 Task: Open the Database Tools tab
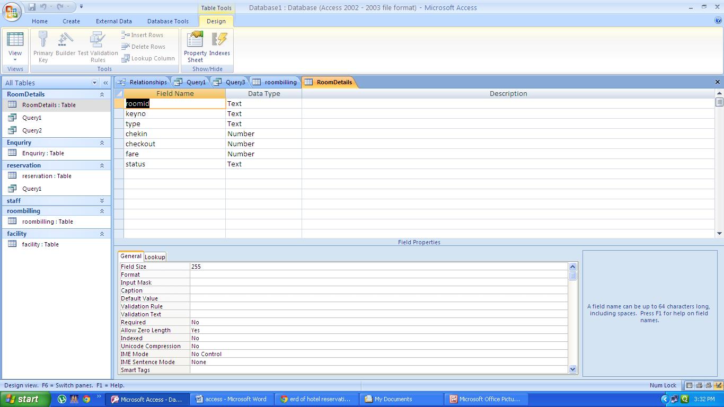(x=168, y=21)
